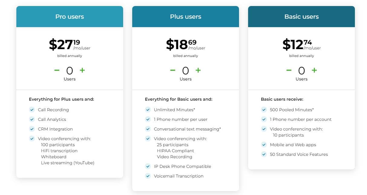Remove a Plus user with minus icon
This screenshot has height=195, width=367.
click(x=172, y=70)
